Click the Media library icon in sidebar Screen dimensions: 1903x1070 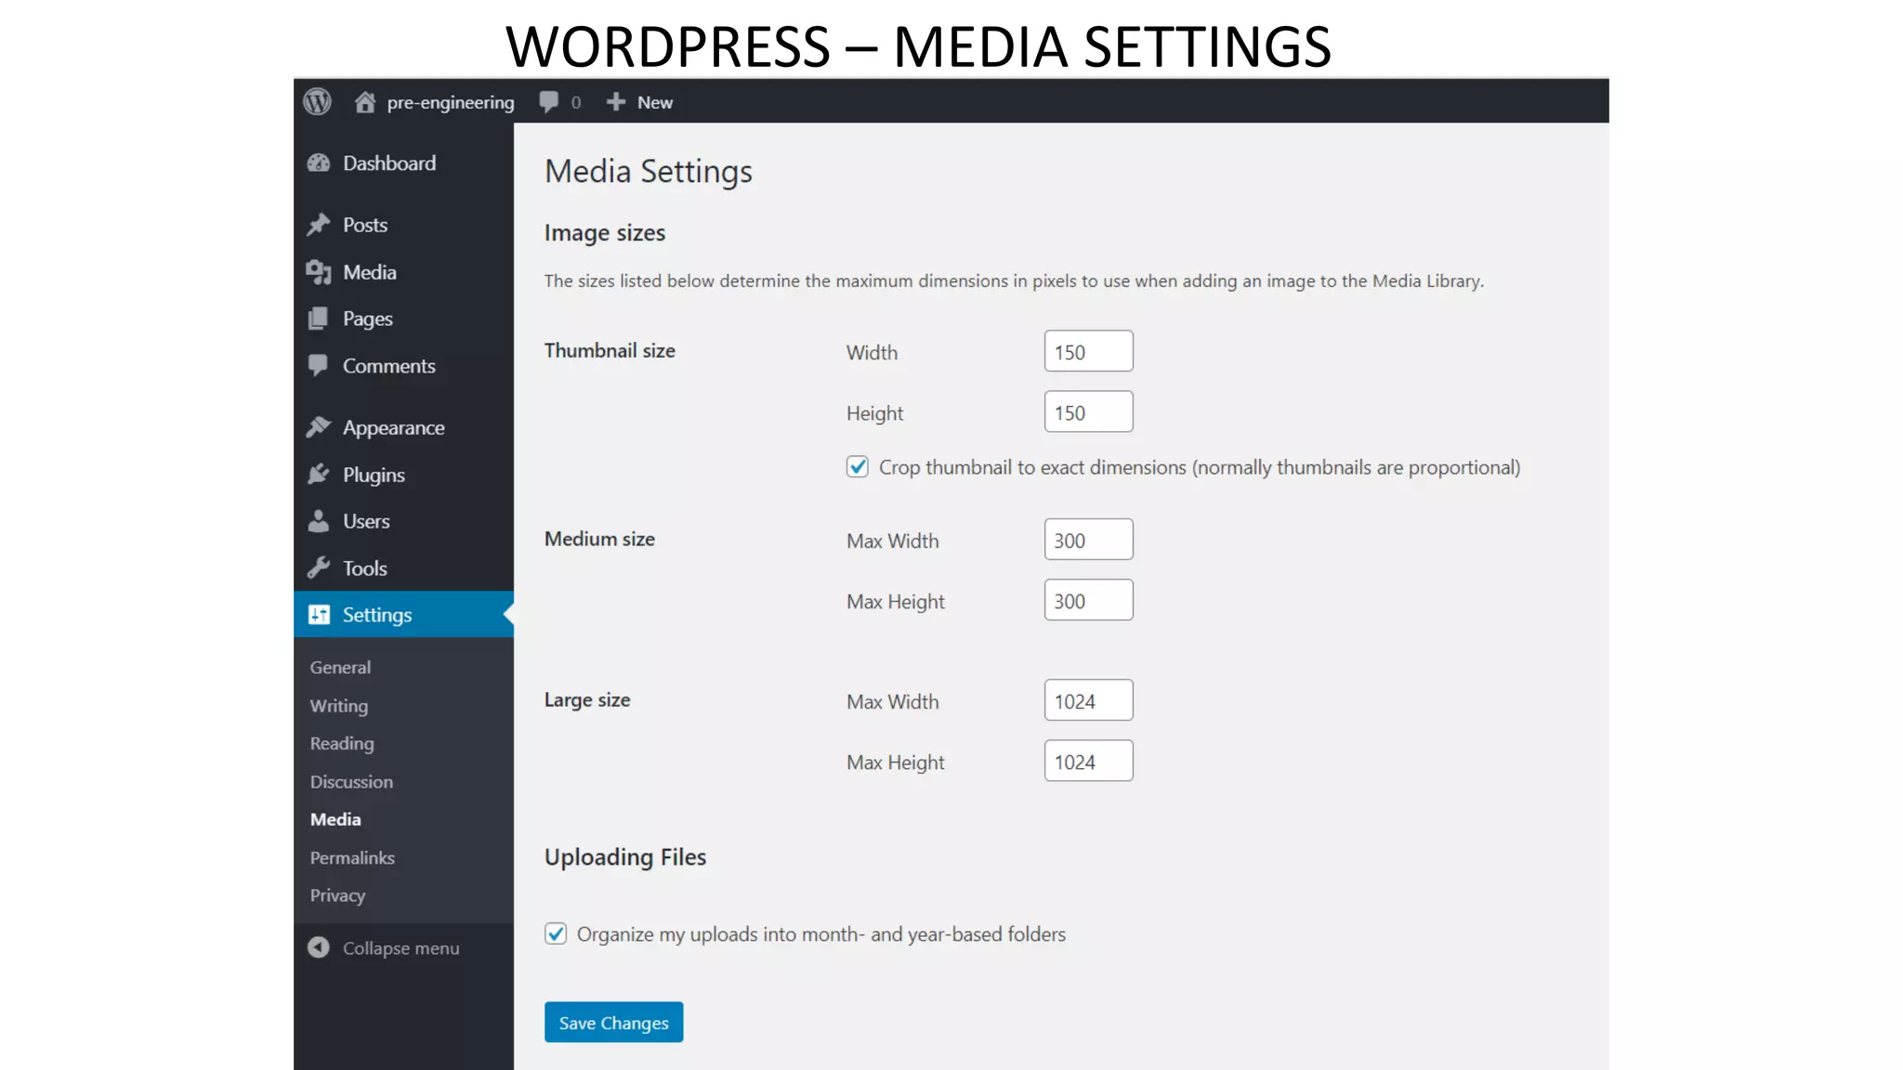[319, 271]
